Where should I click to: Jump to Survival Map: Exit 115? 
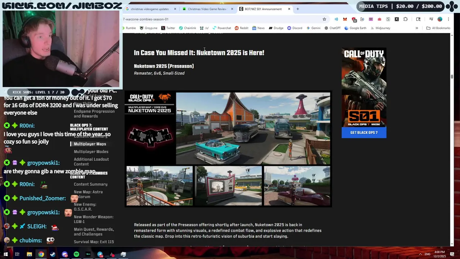pyautogui.click(x=94, y=242)
